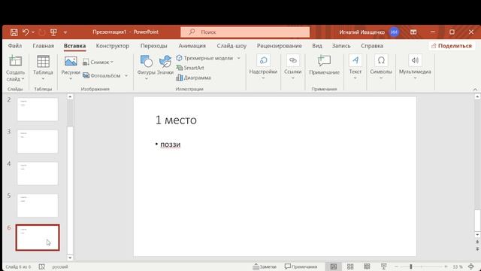Toggle the Примечания comments pane

tap(301, 266)
